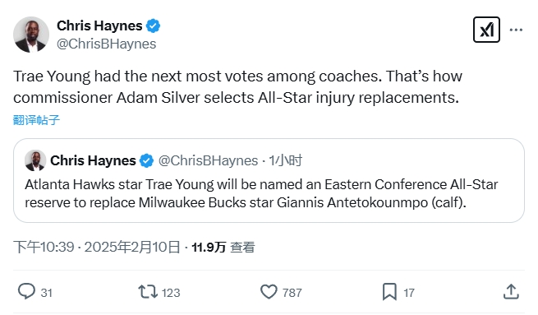The width and height of the screenshot is (538, 315).
Task: Click the blue verified badge at top
Action: click(x=153, y=25)
